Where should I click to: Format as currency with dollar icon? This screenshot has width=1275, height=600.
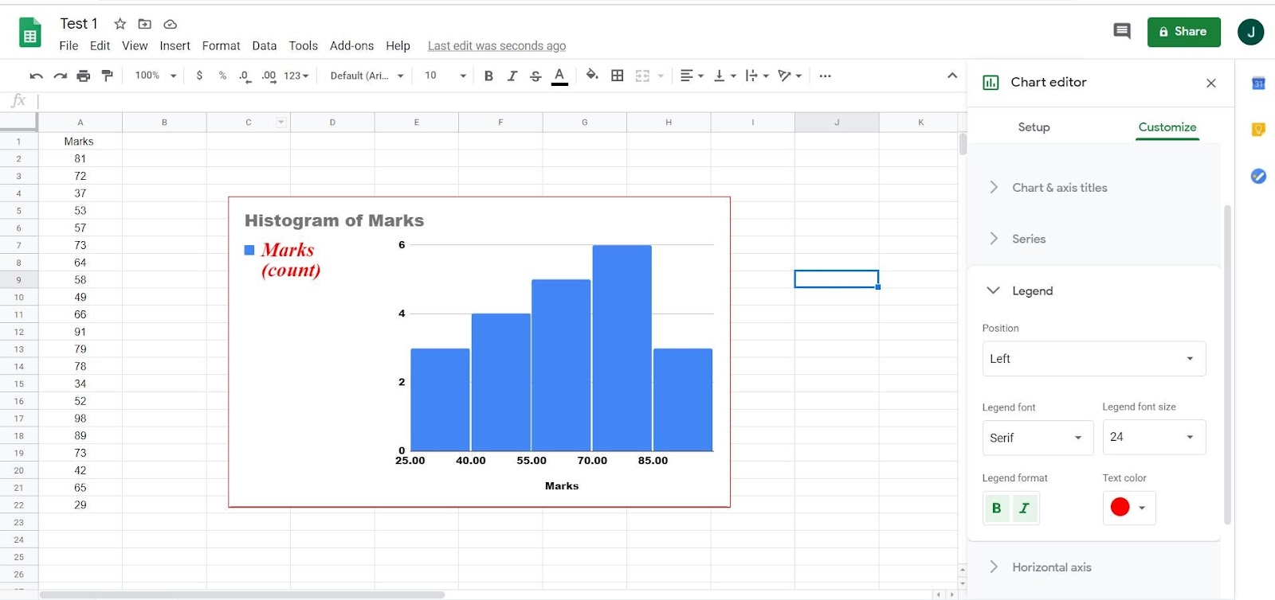click(199, 76)
